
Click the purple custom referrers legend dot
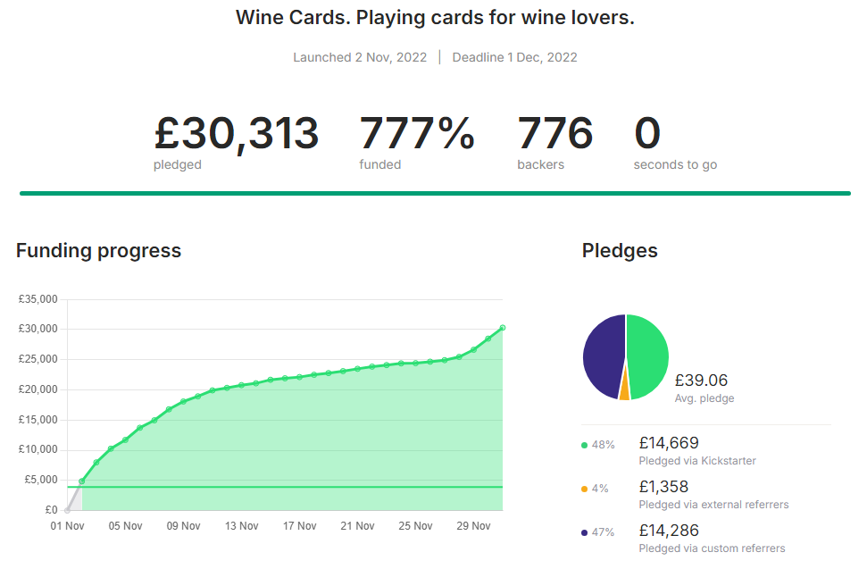584,532
